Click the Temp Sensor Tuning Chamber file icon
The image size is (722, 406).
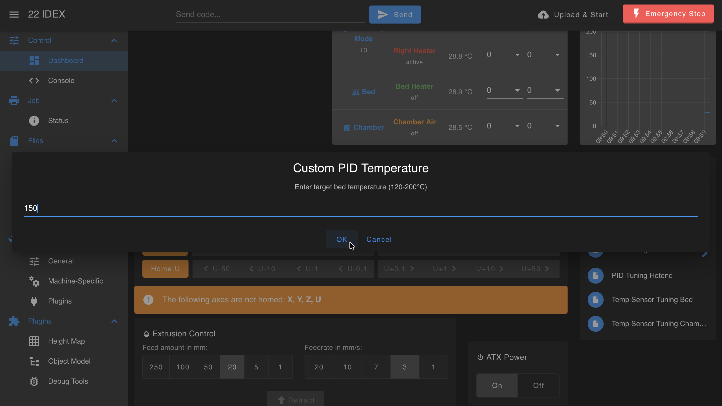pyautogui.click(x=596, y=324)
